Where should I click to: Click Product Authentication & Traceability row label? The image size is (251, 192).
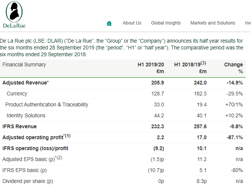[47, 104]
